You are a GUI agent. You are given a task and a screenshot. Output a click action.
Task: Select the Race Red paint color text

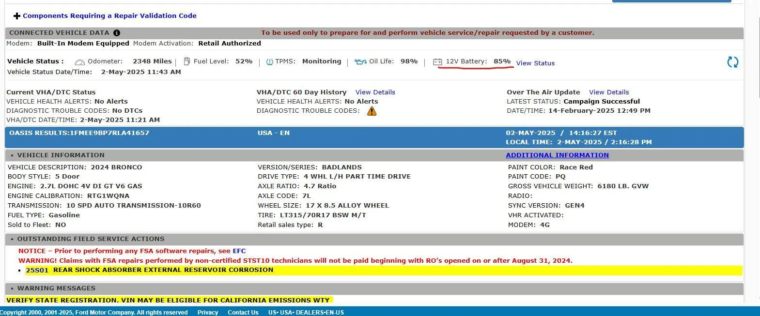click(x=576, y=167)
